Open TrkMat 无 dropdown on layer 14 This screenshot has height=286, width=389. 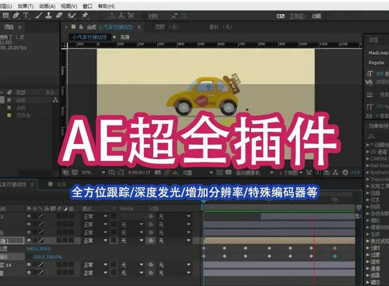click(132, 265)
